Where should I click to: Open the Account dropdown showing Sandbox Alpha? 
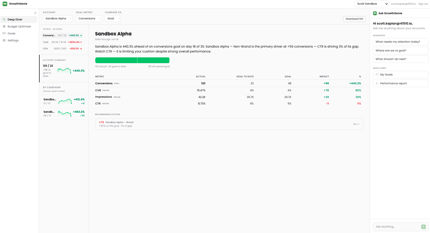[x=58, y=19]
